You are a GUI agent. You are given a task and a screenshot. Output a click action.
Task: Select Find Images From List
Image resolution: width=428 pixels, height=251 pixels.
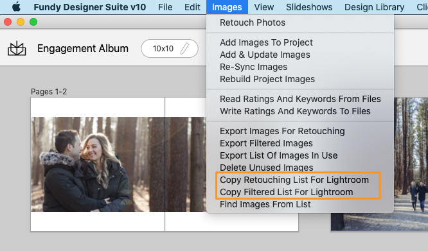coord(300,204)
